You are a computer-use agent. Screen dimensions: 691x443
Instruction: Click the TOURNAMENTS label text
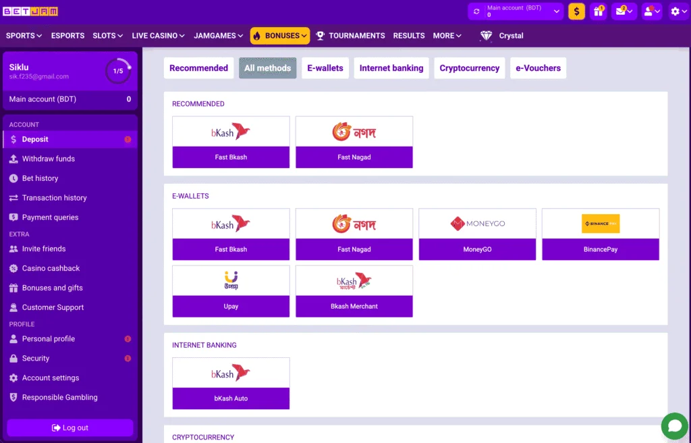coord(357,36)
